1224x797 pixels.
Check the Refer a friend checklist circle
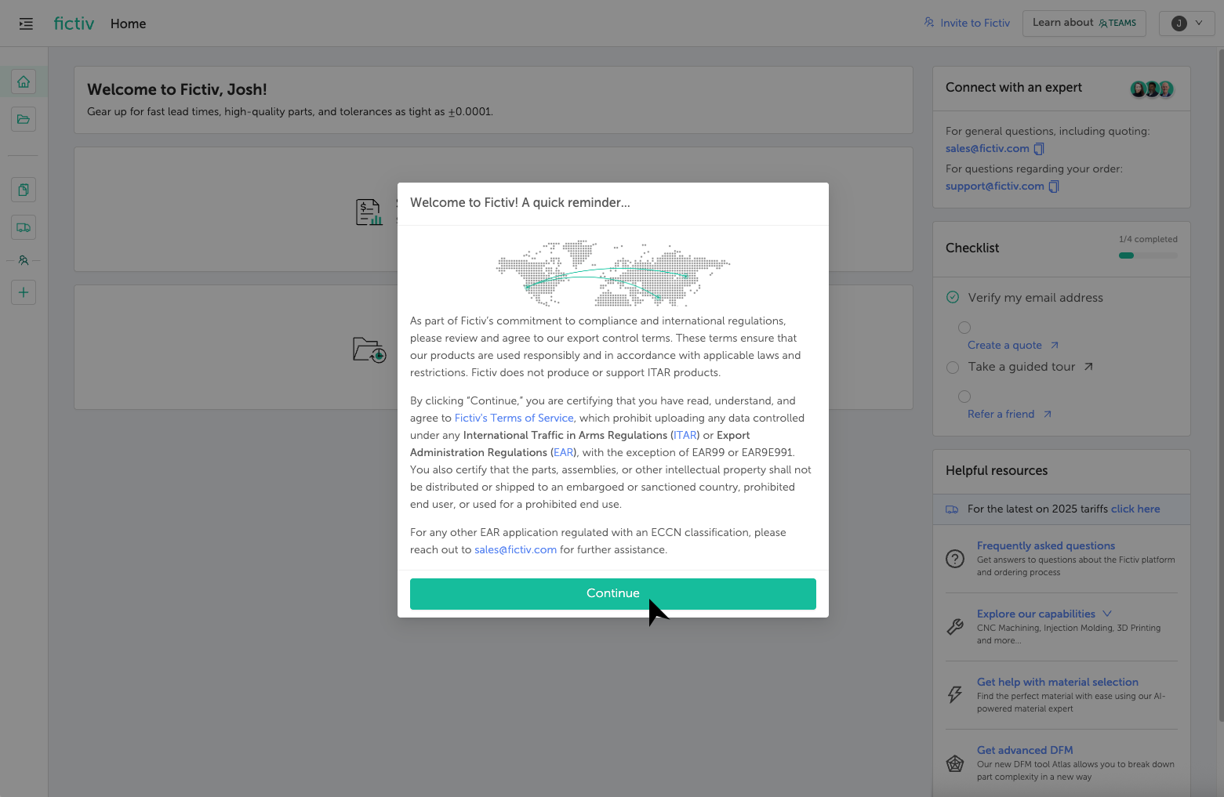pyautogui.click(x=964, y=396)
